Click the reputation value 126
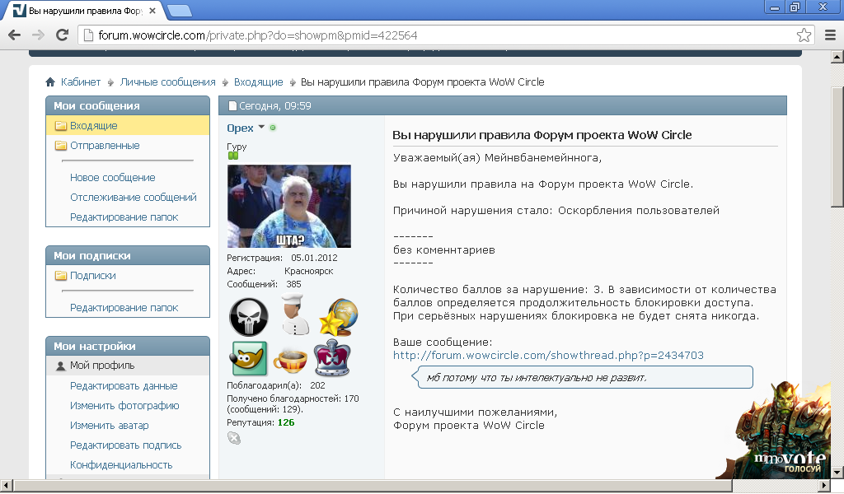844x494 pixels. (x=286, y=422)
